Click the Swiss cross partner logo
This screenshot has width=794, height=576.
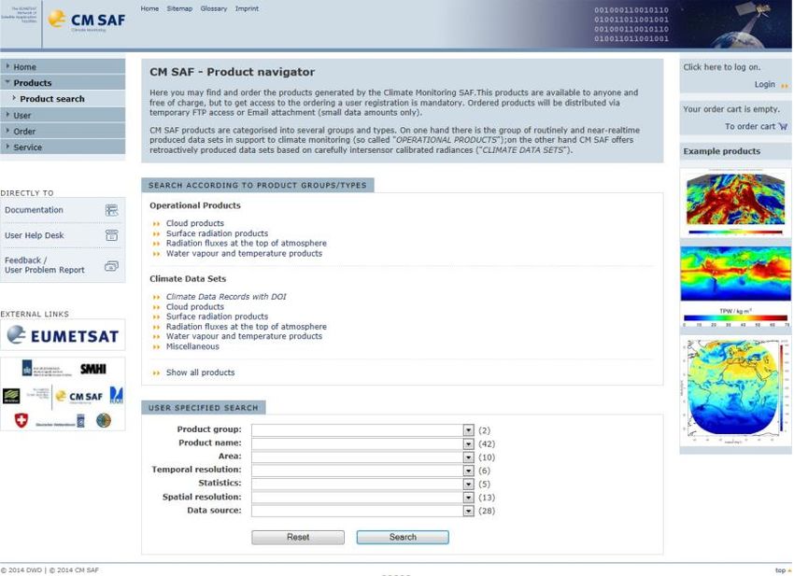pyautogui.click(x=21, y=420)
